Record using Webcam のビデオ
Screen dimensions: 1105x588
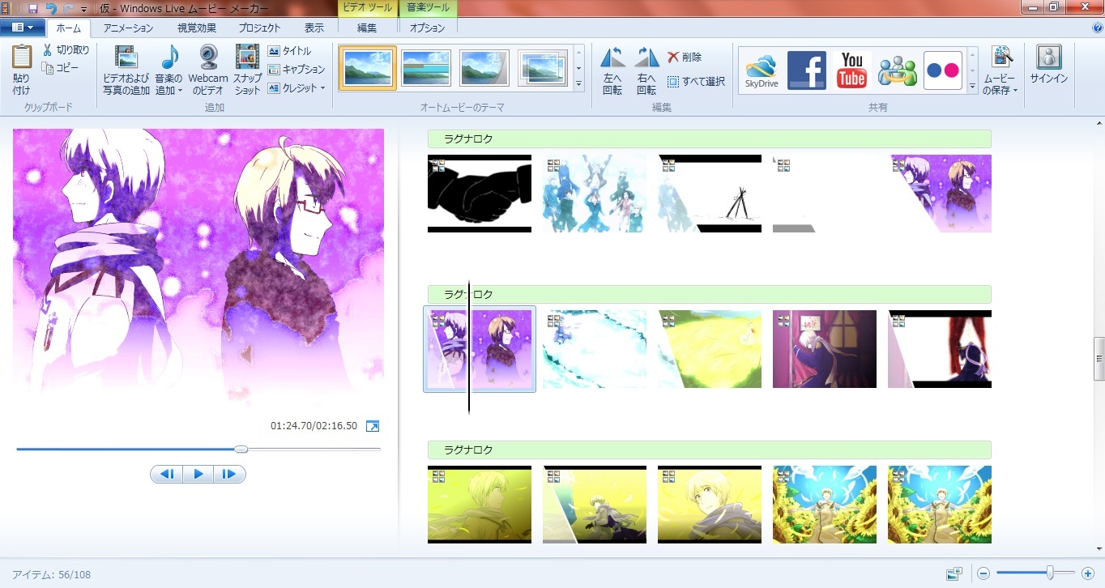pyautogui.click(x=209, y=70)
